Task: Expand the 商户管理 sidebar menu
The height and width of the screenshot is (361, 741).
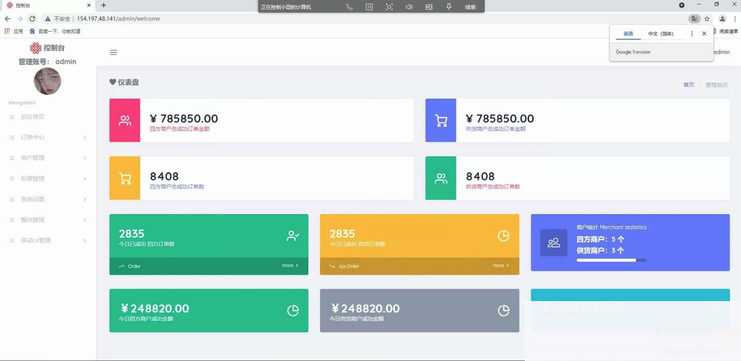Action: pyautogui.click(x=47, y=158)
